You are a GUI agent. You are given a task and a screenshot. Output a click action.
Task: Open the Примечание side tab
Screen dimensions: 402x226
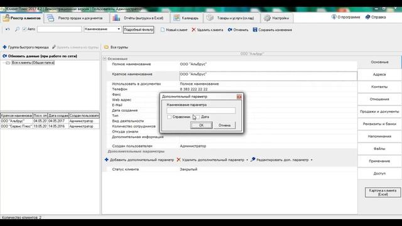tap(379, 161)
